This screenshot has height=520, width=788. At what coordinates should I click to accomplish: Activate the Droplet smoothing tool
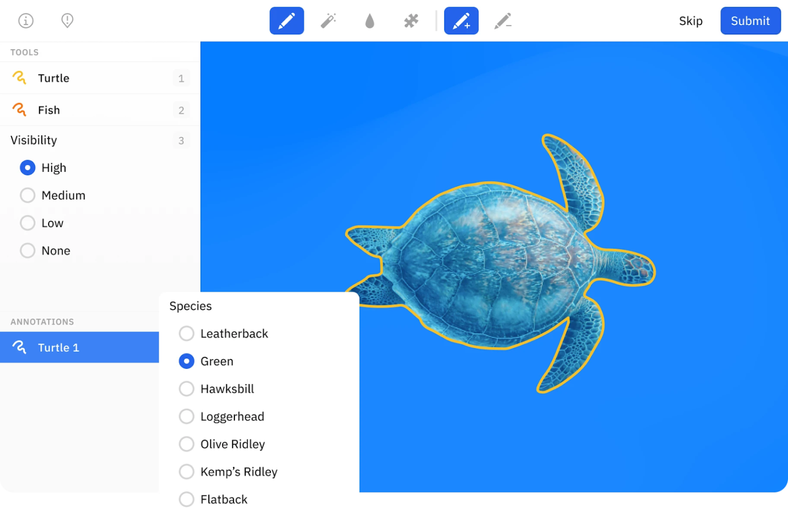pyautogui.click(x=369, y=21)
